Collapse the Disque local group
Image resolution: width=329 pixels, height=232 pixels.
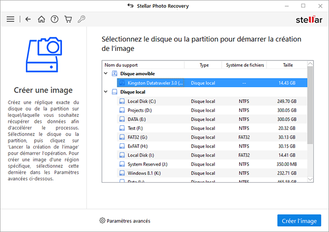(106, 92)
